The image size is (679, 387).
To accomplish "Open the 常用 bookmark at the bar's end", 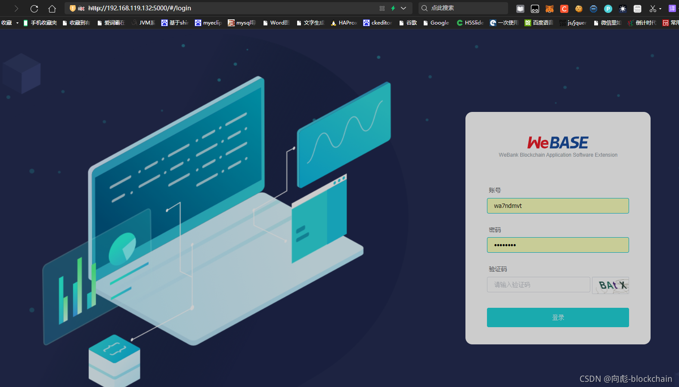I will click(x=670, y=23).
